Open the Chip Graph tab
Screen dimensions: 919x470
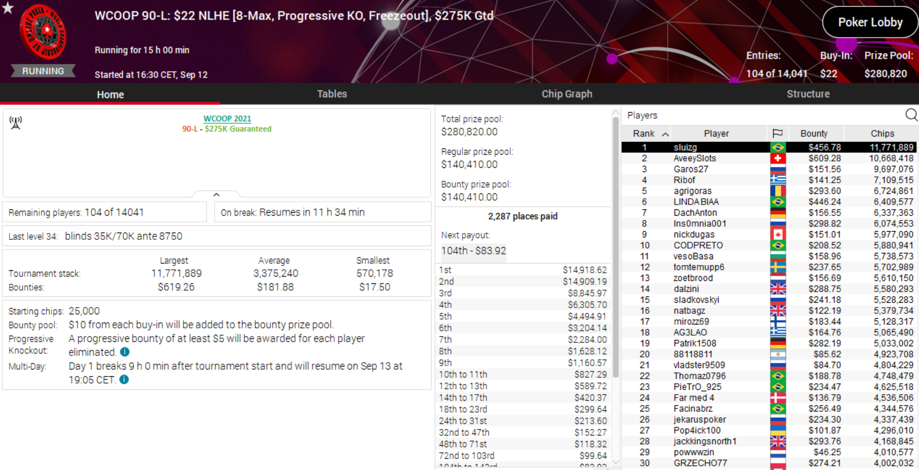point(566,94)
